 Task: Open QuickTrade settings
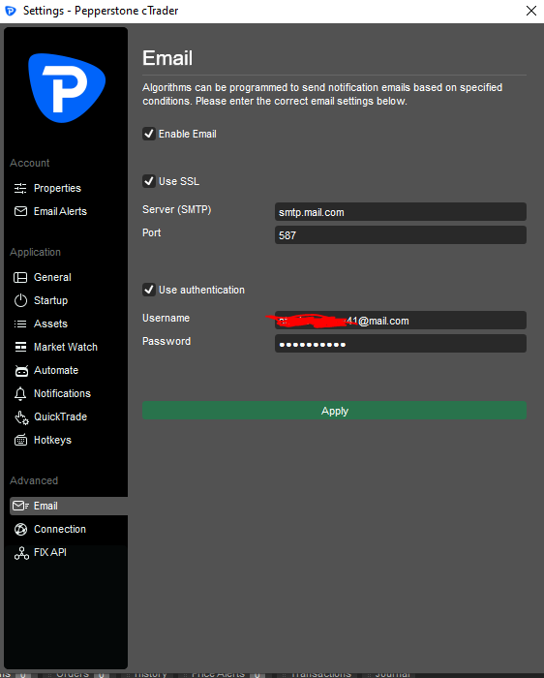(x=60, y=416)
